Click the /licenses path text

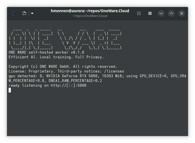tap(114, 71)
